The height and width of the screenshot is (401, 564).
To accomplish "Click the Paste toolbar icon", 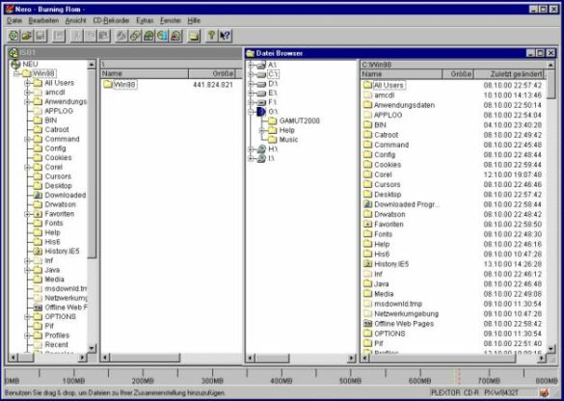I will 103,36.
